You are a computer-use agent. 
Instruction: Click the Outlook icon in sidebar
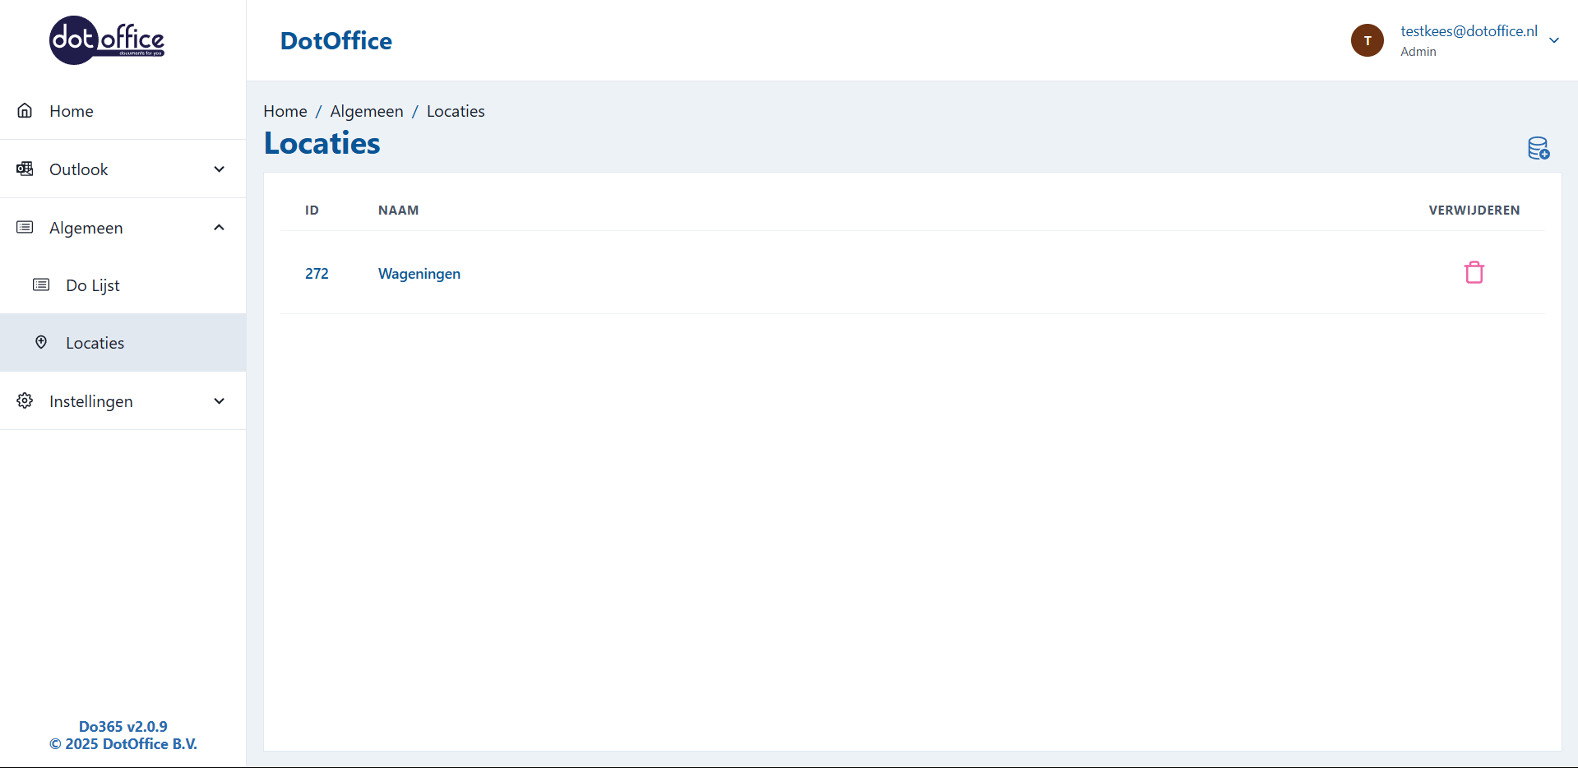tap(25, 169)
